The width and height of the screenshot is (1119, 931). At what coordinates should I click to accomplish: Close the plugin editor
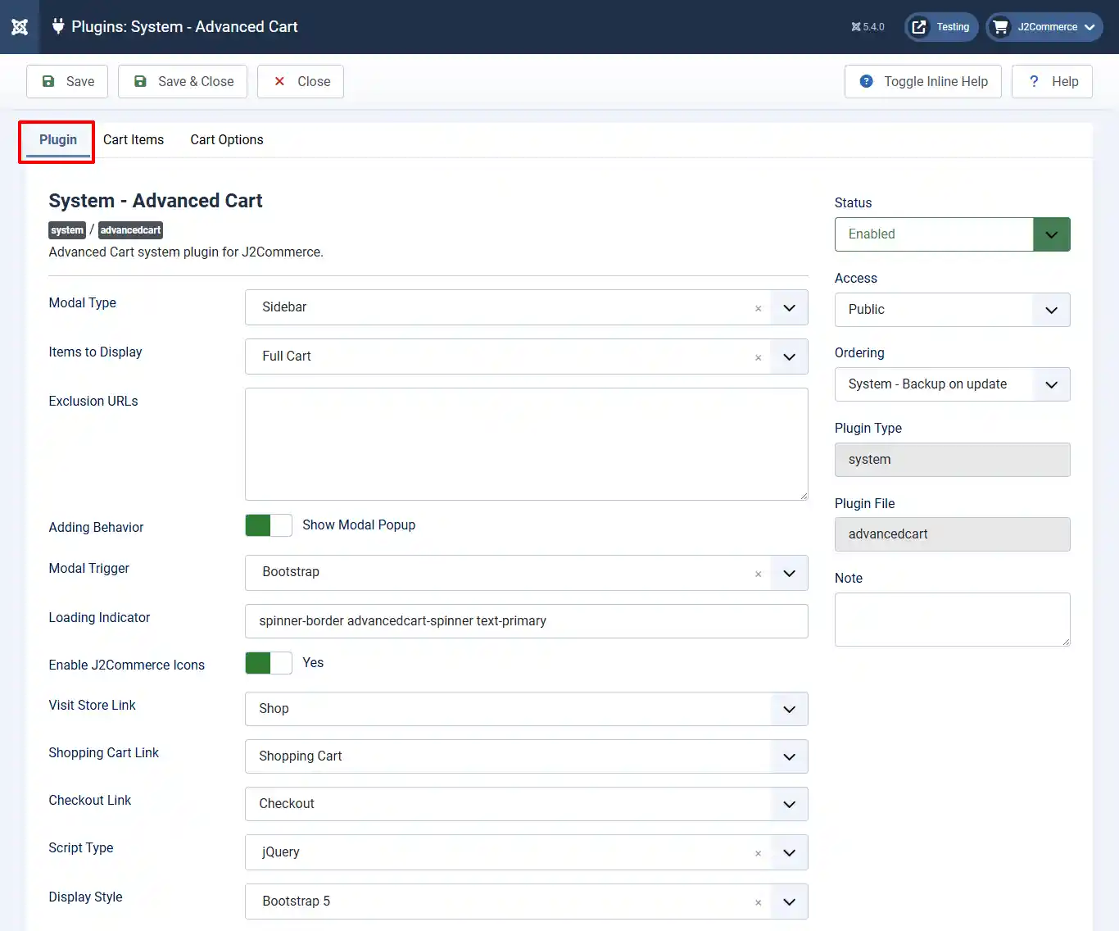point(301,82)
